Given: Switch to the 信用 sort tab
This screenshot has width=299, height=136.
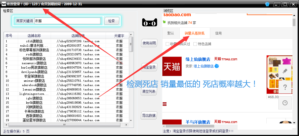Looking at the screenshot, I should click(x=218, y=33).
